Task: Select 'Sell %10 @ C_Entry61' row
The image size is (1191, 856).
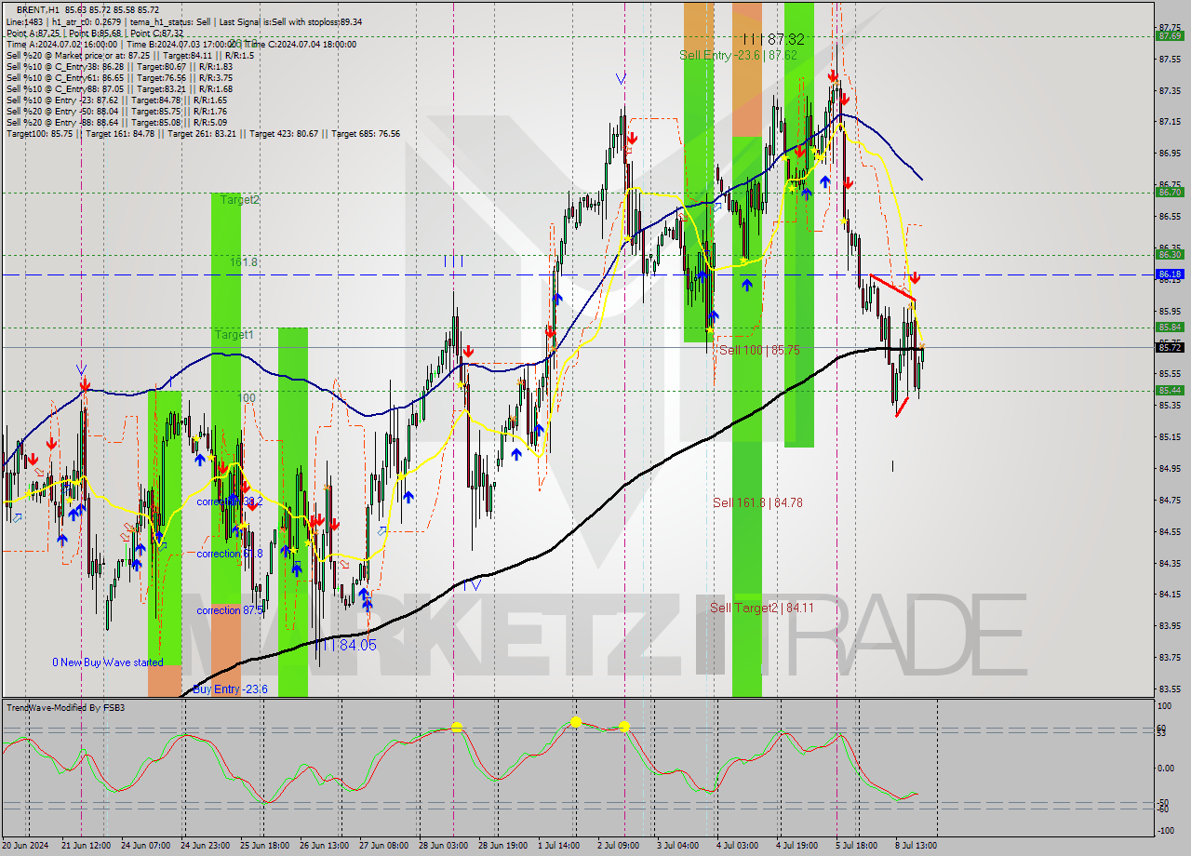Action: [x=119, y=77]
